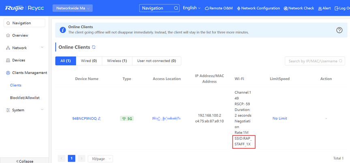Click the No Limit speed link
350x163 pixels.
[x=279, y=119]
